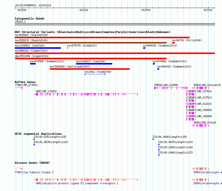The width and height of the screenshot is (222, 191).
Task: Open the DGV Structural Variants track title
Action: (93, 32)
